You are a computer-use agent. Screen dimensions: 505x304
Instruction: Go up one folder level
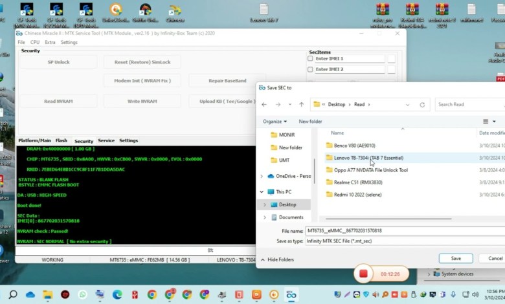(x=301, y=104)
